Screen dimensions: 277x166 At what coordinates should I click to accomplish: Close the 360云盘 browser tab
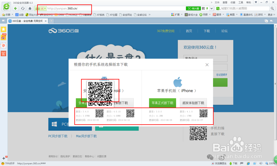[46, 21]
